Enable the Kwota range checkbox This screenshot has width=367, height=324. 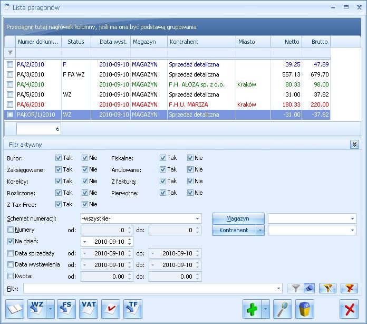[11, 276]
